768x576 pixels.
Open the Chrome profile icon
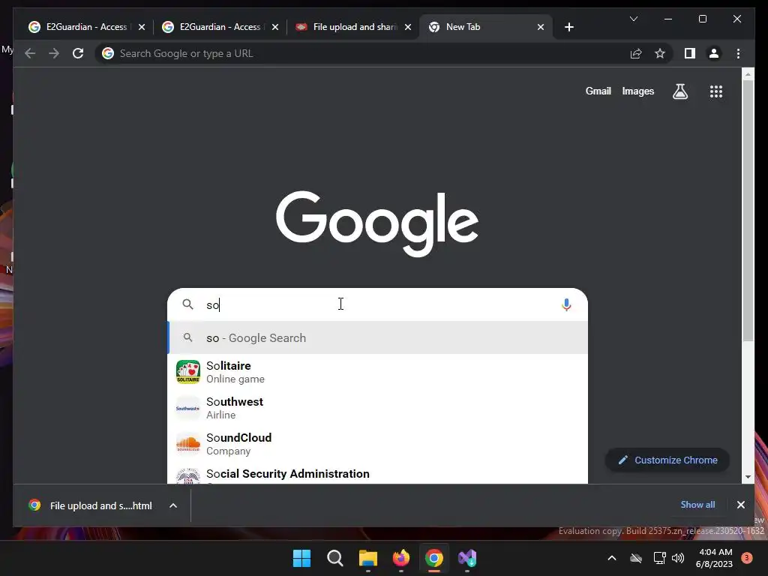coord(714,53)
